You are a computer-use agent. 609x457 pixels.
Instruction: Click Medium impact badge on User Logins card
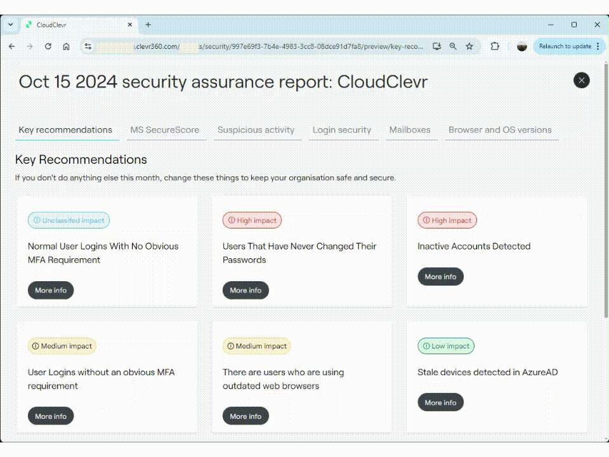tap(62, 346)
